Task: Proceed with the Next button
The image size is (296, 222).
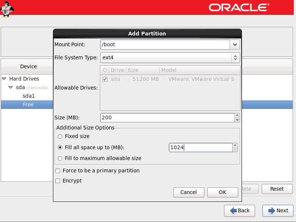Action: pos(278,210)
